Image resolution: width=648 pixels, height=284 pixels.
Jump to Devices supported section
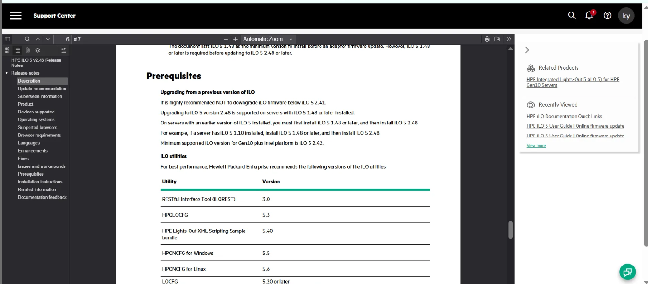point(36,112)
